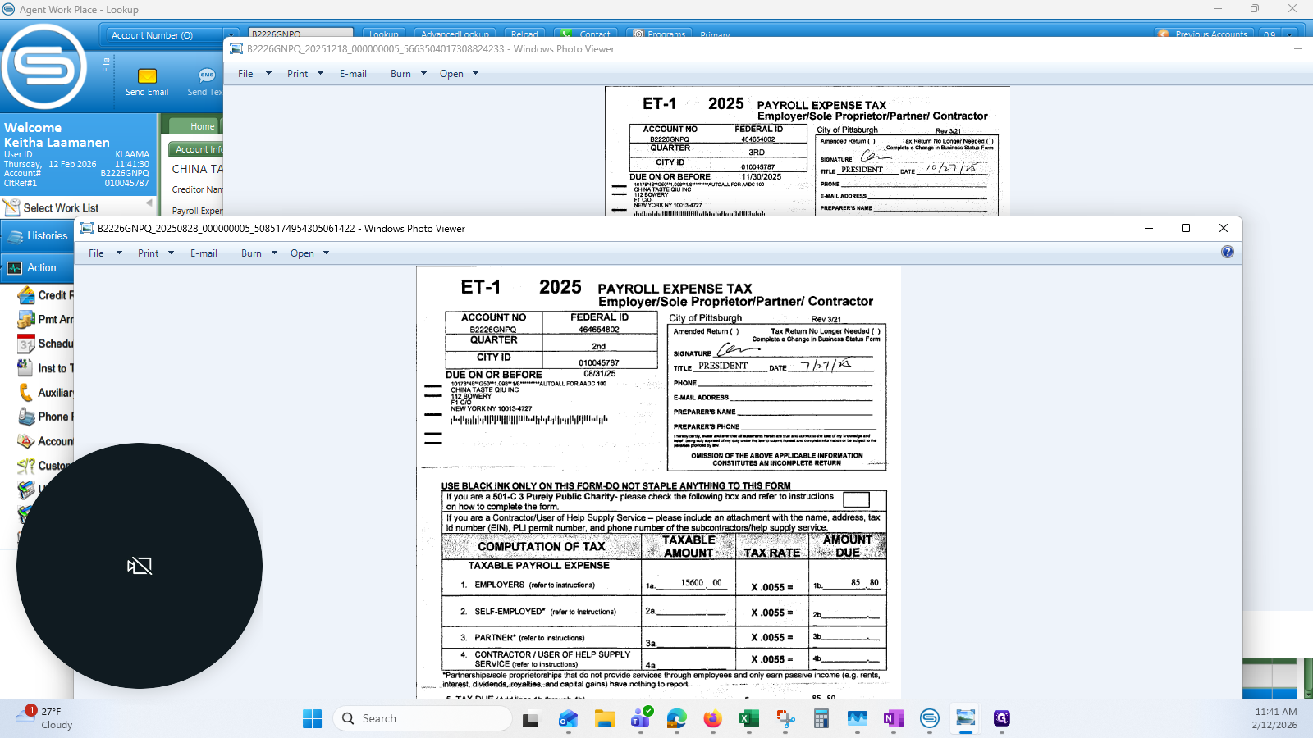The height and width of the screenshot is (738, 1313).
Task: Click the Home button in Agent Work Place
Action: 202,126
